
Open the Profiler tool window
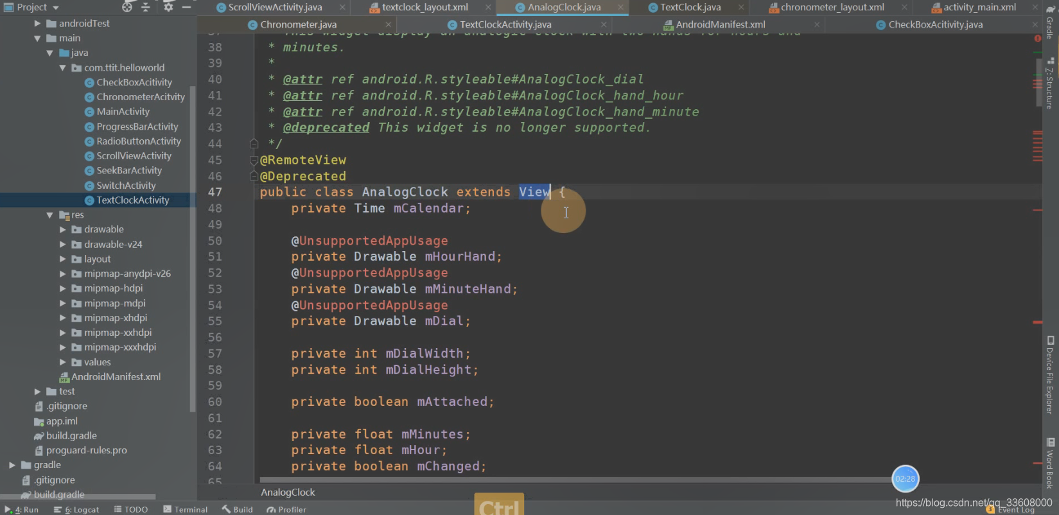coord(286,509)
